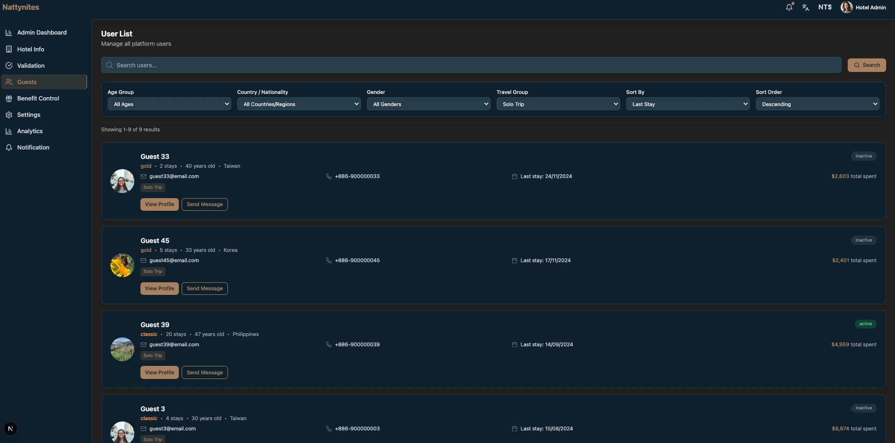Open the Sort Order dropdown
Screen dimensions: 895x443
pyautogui.click(x=818, y=104)
